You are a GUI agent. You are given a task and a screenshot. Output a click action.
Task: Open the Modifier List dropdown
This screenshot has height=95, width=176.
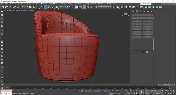[x=143, y=18]
